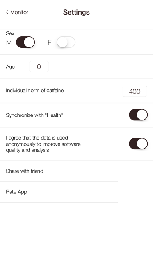Click empty area below the Rate App row
This screenshot has height=273, width=153.
coord(76,238)
